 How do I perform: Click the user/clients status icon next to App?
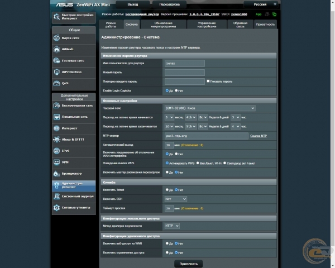pyautogui.click(x=267, y=15)
